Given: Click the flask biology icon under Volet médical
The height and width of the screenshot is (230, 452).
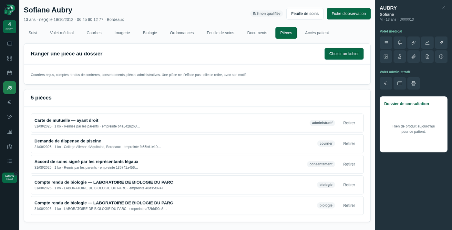Looking at the screenshot, I should point(400,57).
